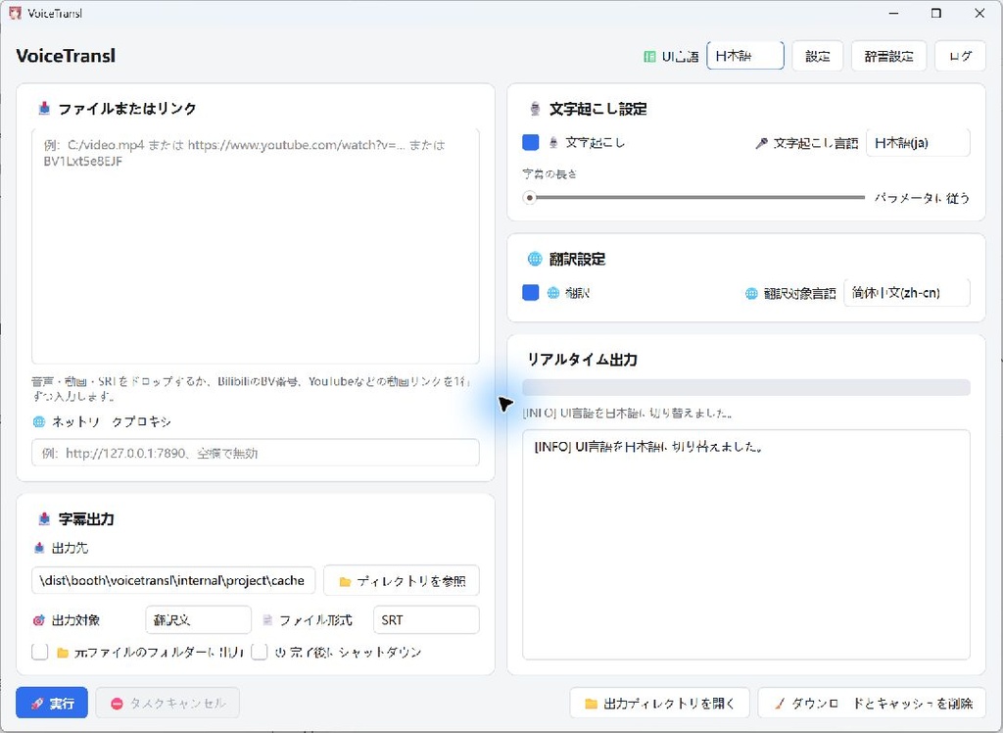This screenshot has height=733, width=1003.
Task: Open the translation target dropdown 简体中文(zh-cn)
Action: coord(907,293)
